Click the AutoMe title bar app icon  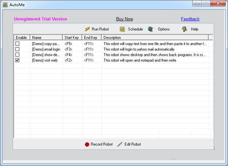click(x=5, y=5)
